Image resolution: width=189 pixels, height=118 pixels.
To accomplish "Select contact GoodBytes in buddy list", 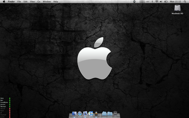I will pyautogui.click(x=4, y=102).
